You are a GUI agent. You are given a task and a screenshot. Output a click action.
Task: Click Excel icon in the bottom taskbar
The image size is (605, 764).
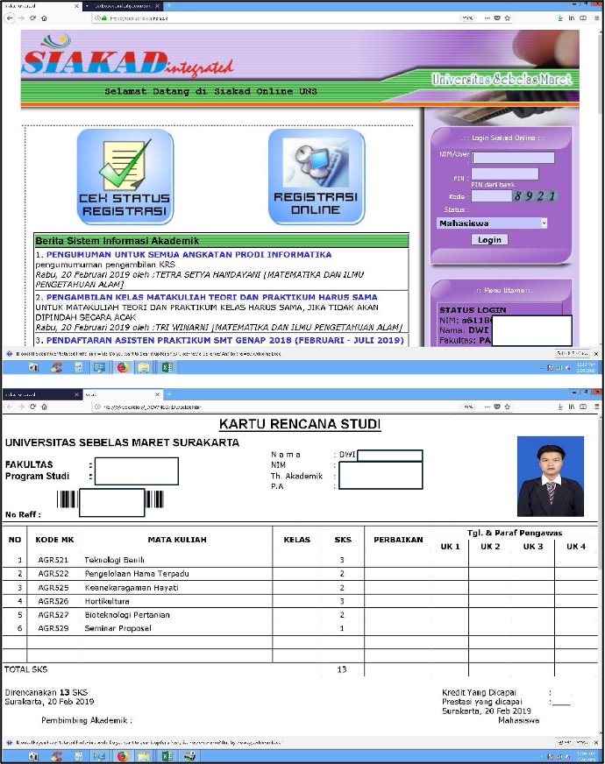tap(167, 756)
